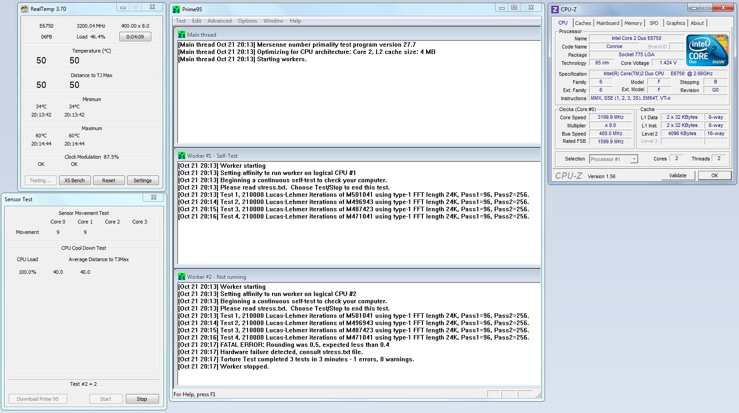Close the Sensor Test window

pyautogui.click(x=154, y=197)
